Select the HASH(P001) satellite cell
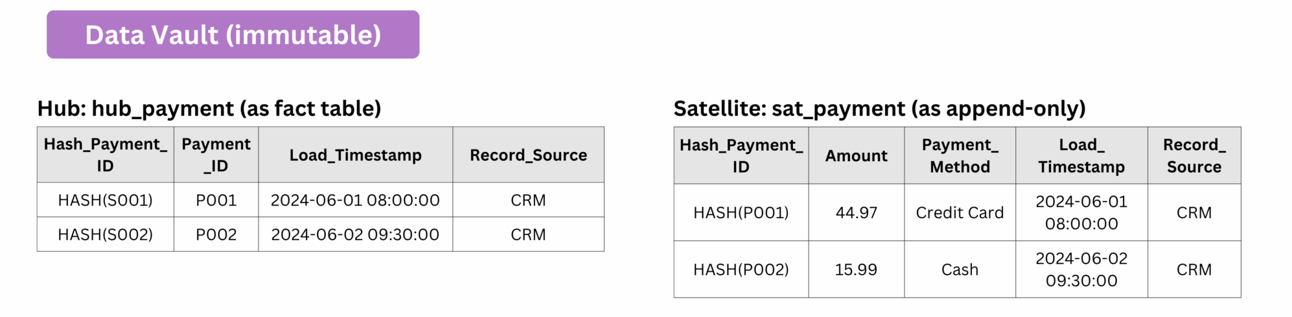This screenshot has width=1292, height=317. 741,213
